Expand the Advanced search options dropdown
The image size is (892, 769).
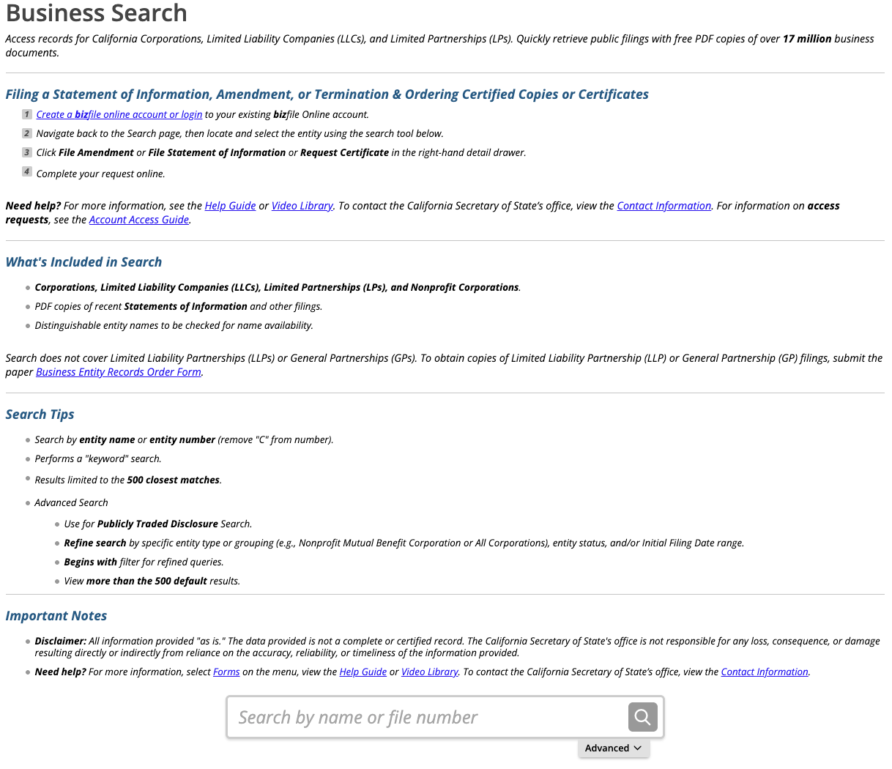[x=613, y=748]
